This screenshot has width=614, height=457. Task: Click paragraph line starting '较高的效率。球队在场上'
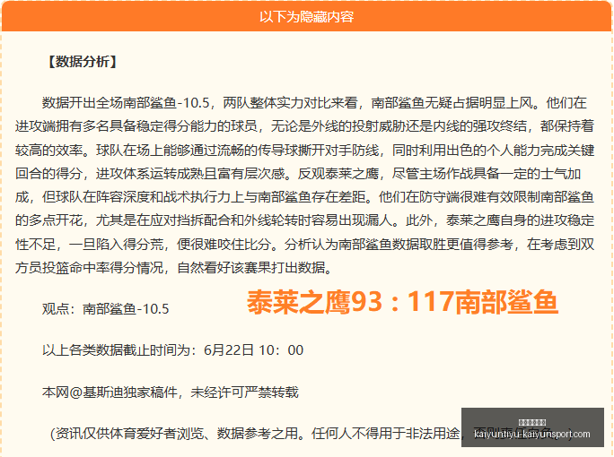[x=304, y=151]
